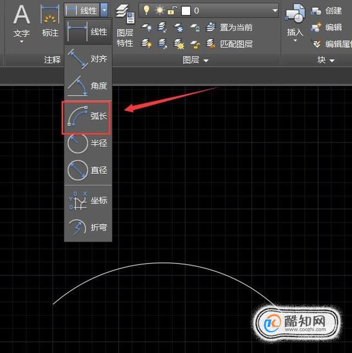This screenshot has height=353, width=352.
Task: Collapse the dimension type dropdown arrow
Action: point(104,10)
